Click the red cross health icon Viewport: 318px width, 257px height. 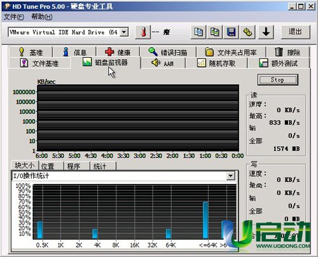coord(109,52)
